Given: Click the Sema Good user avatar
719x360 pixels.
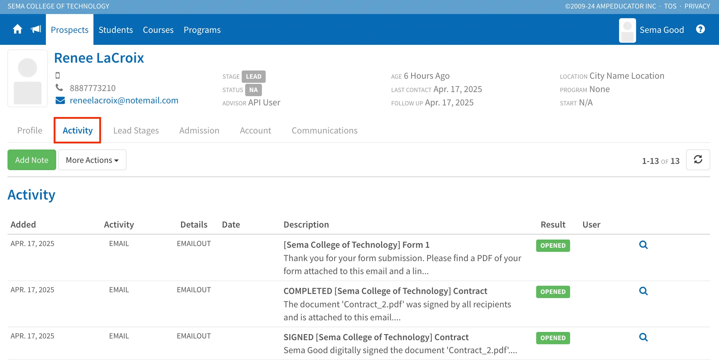Looking at the screenshot, I should [628, 30].
